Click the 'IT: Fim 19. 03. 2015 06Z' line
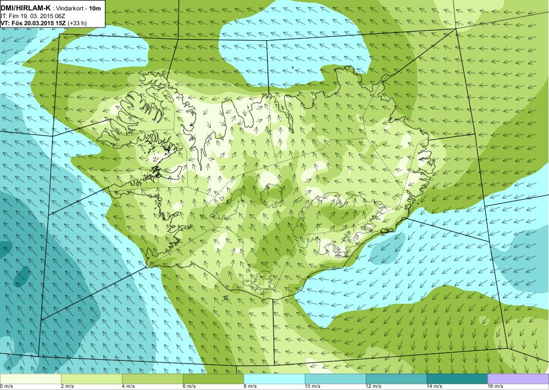This screenshot has height=390, width=549. (x=33, y=16)
